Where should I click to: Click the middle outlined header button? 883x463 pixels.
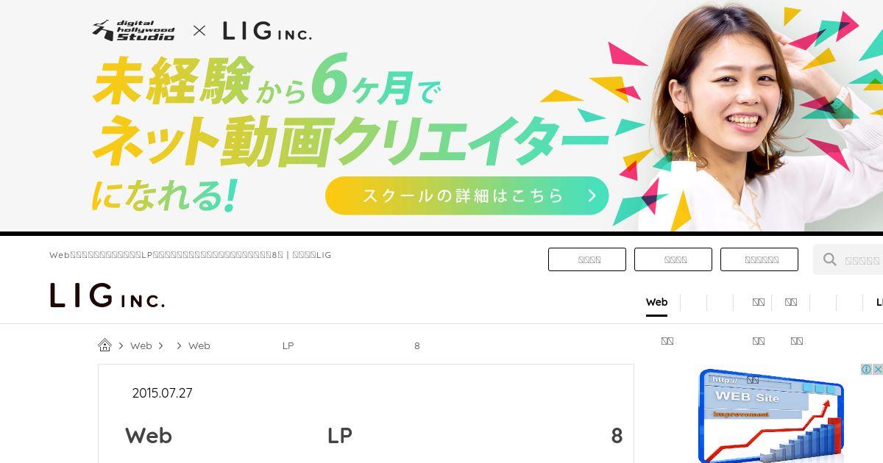pos(673,259)
